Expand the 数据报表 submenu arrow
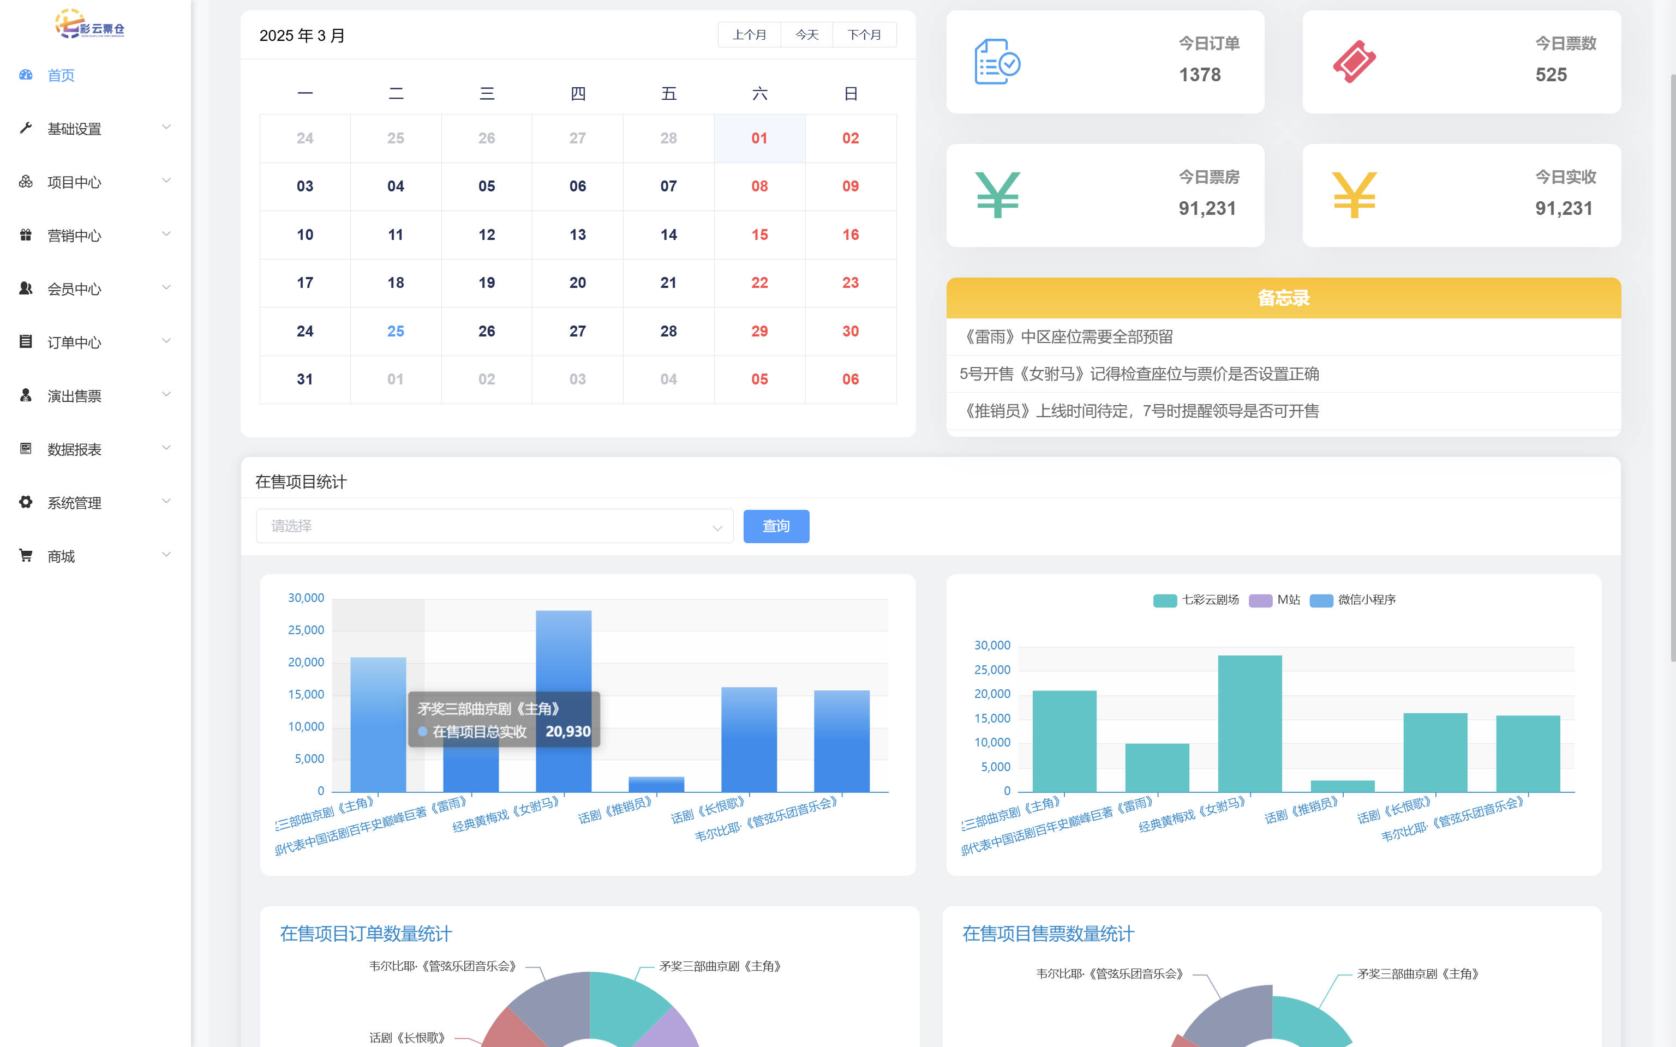This screenshot has height=1047, width=1676. pos(166,448)
